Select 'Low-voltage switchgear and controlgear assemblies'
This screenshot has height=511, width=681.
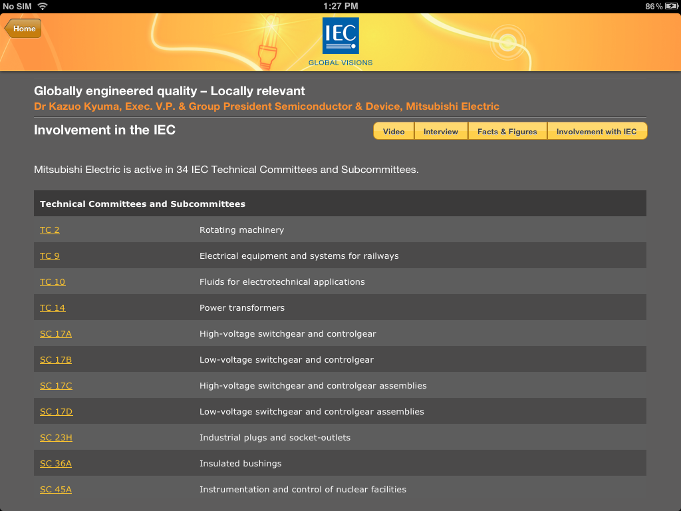[311, 412]
